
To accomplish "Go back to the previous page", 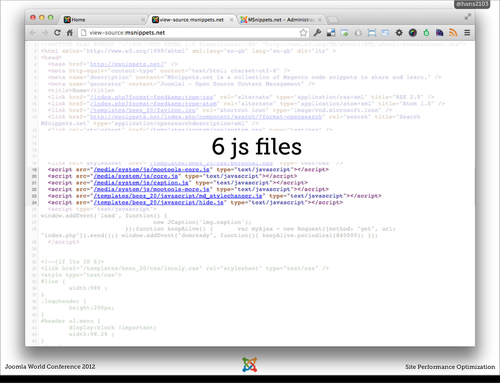I will (x=33, y=32).
